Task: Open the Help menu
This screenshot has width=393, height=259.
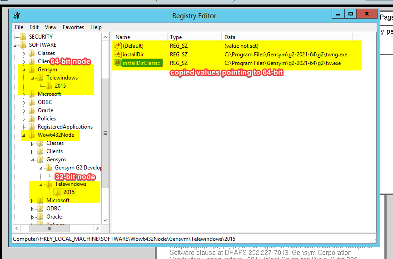Action: [x=96, y=27]
